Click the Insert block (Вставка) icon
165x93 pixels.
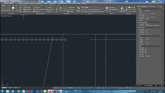pyautogui.click(x=107, y=9)
